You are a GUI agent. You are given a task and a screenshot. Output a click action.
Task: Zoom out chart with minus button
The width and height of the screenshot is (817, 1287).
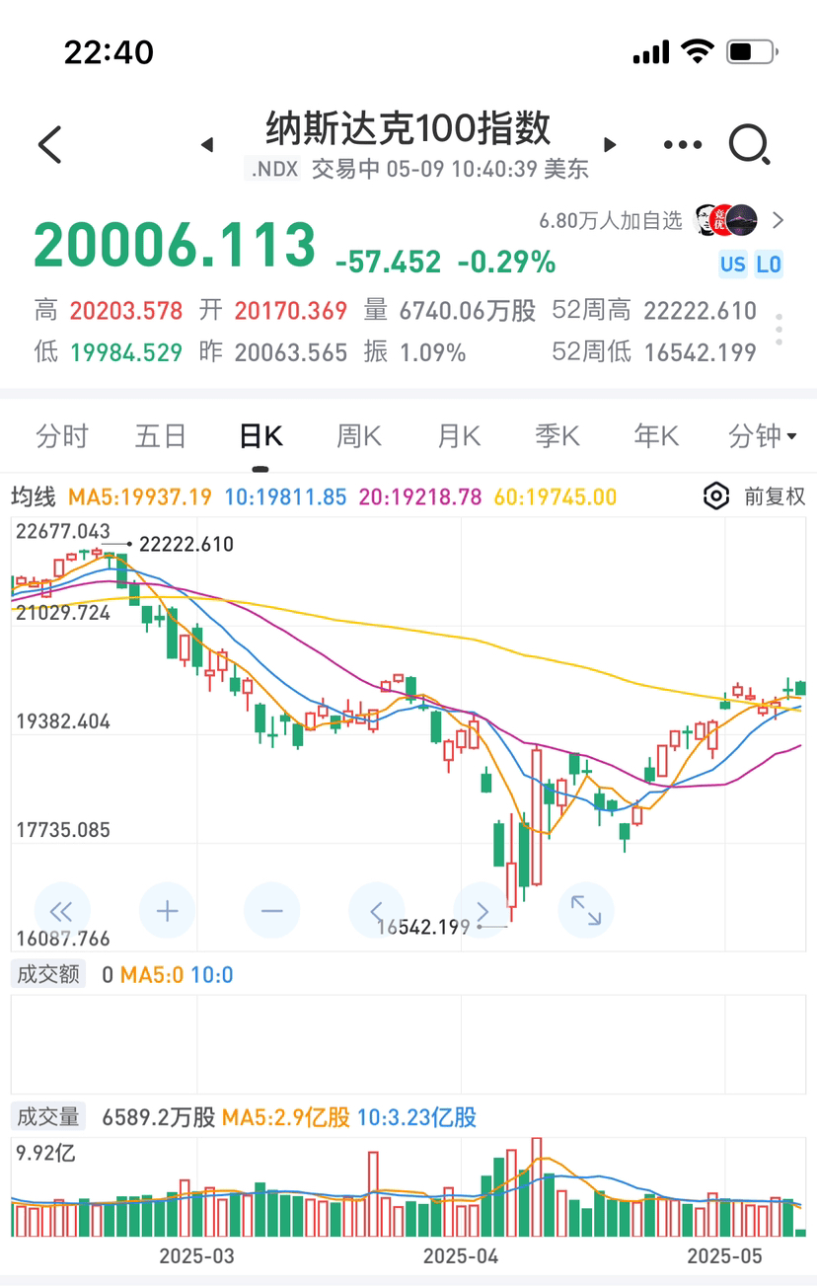(272, 910)
